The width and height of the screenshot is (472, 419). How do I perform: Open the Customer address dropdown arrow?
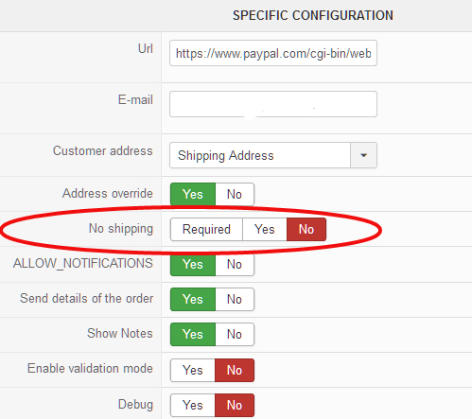tap(363, 155)
